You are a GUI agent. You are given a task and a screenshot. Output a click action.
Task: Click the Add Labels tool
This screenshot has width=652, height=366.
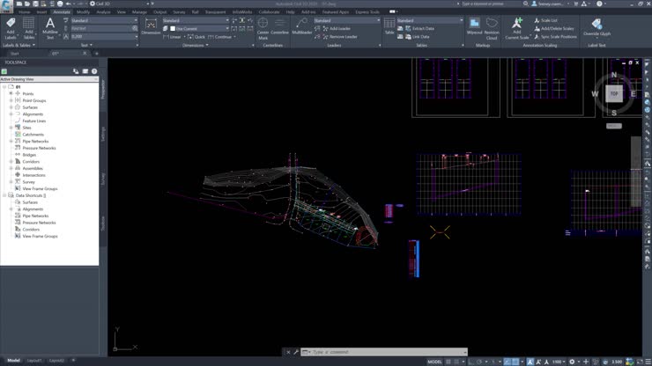pyautogui.click(x=11, y=28)
